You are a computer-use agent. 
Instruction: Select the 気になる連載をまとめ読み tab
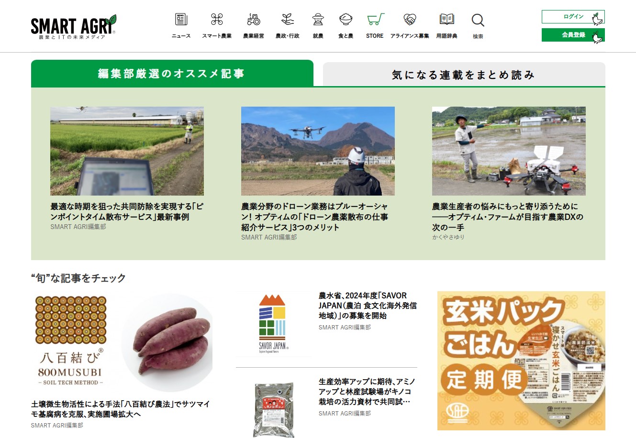[x=463, y=75]
